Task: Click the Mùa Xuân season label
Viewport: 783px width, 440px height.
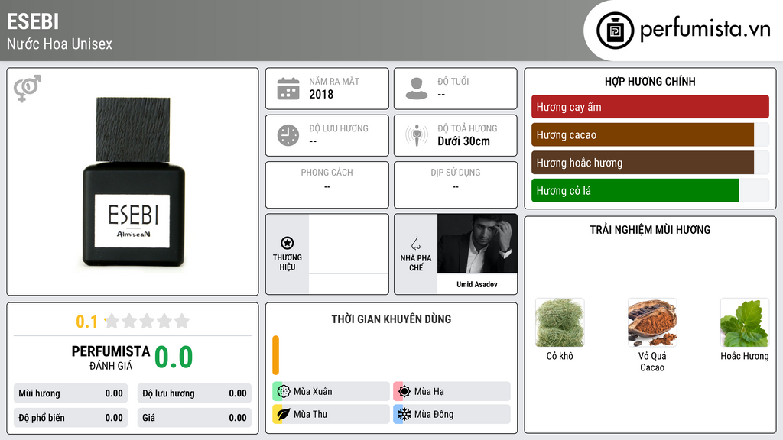Action: coord(313,392)
